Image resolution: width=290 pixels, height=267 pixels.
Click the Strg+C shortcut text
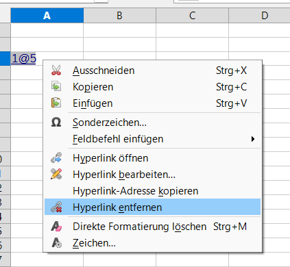(231, 87)
